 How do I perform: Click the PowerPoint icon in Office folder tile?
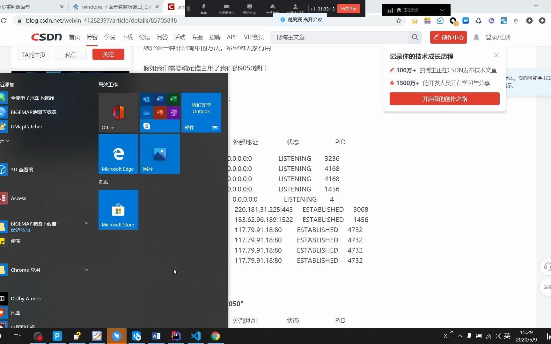coord(160,112)
